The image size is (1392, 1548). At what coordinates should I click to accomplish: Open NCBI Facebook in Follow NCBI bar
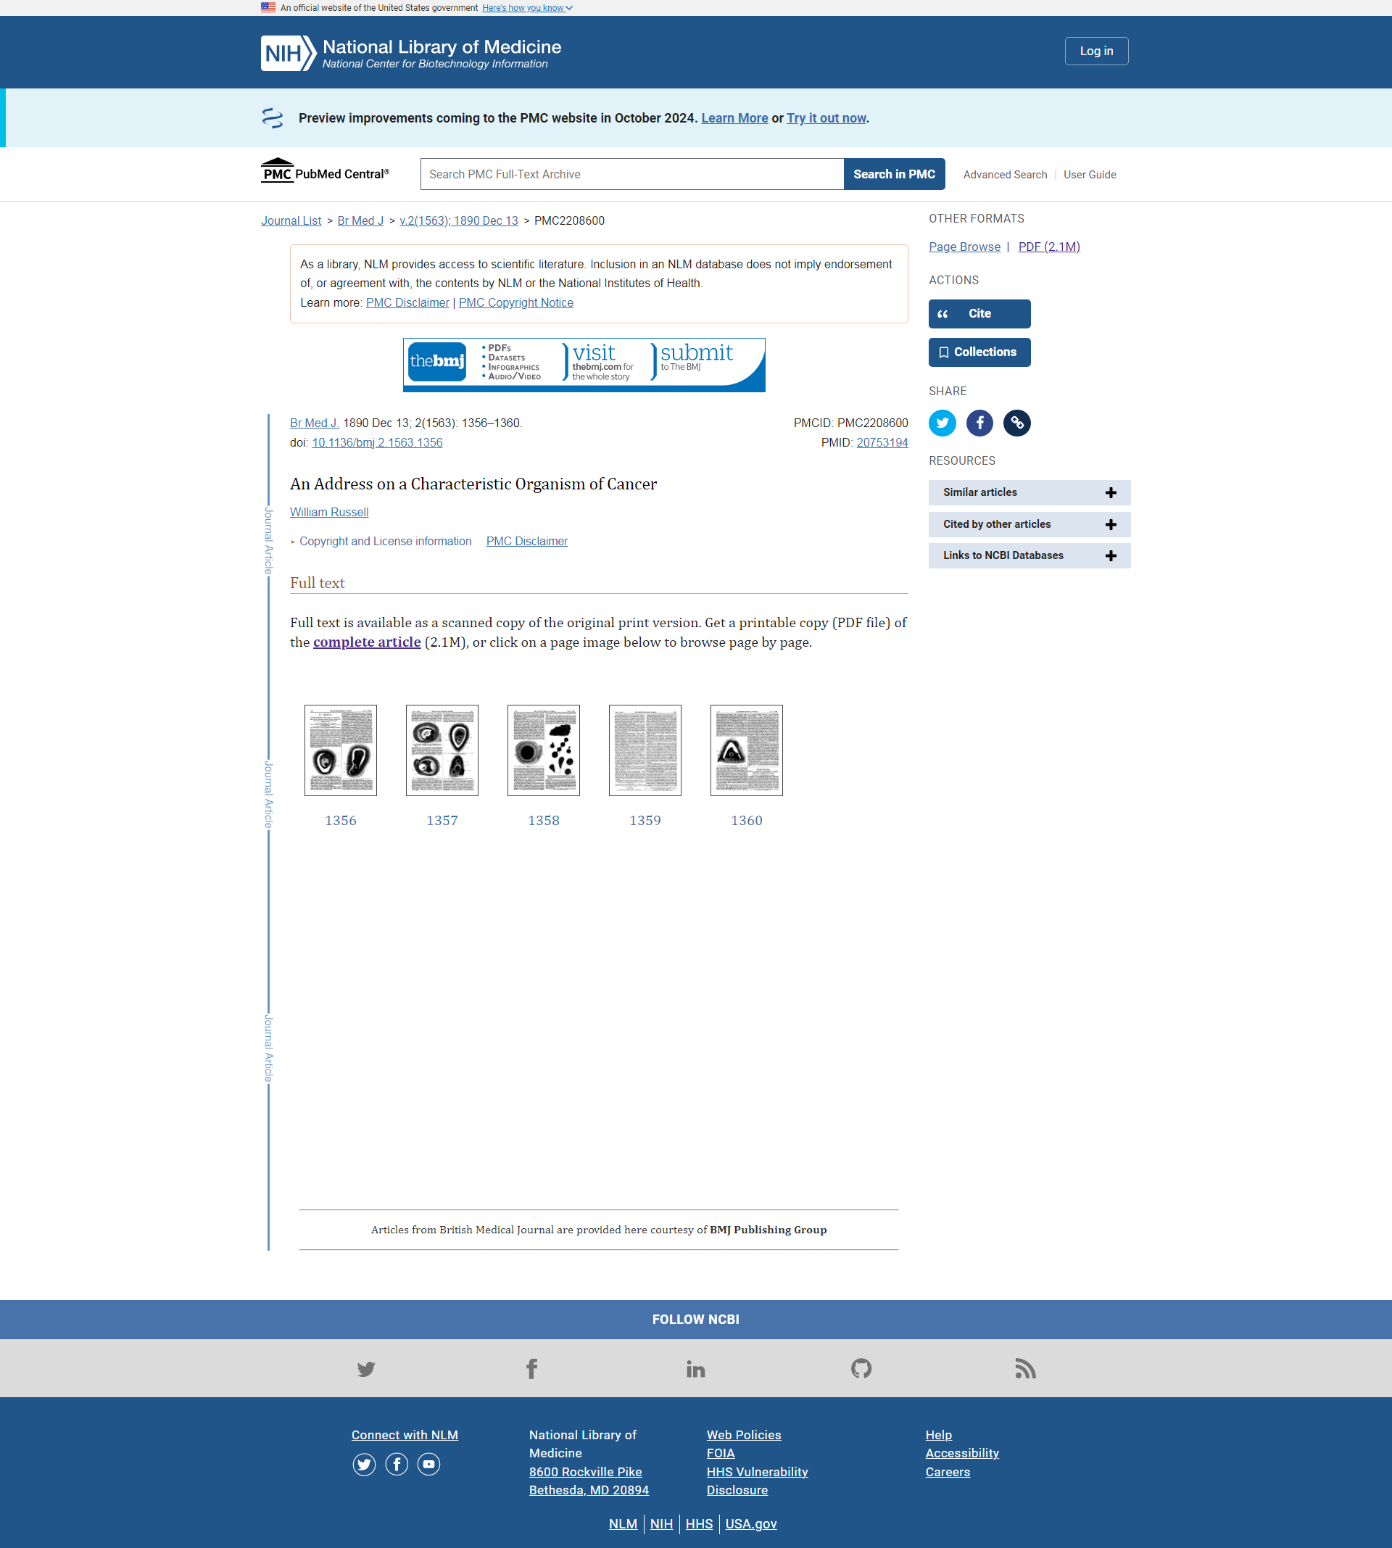click(531, 1368)
